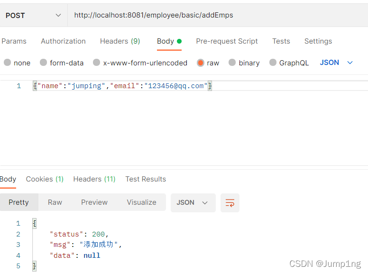Select the raw body option
Screen dimensions: 368x273
[x=208, y=63]
